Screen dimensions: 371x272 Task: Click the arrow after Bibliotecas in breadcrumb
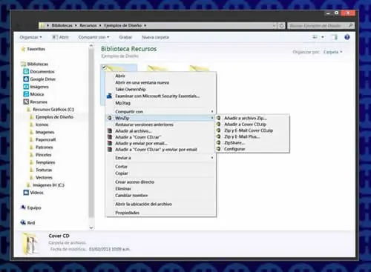(x=76, y=25)
